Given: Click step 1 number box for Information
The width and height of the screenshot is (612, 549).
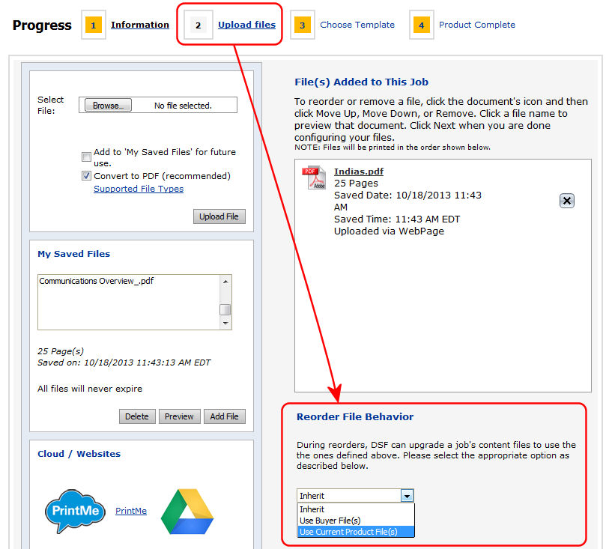Looking at the screenshot, I should (x=94, y=25).
